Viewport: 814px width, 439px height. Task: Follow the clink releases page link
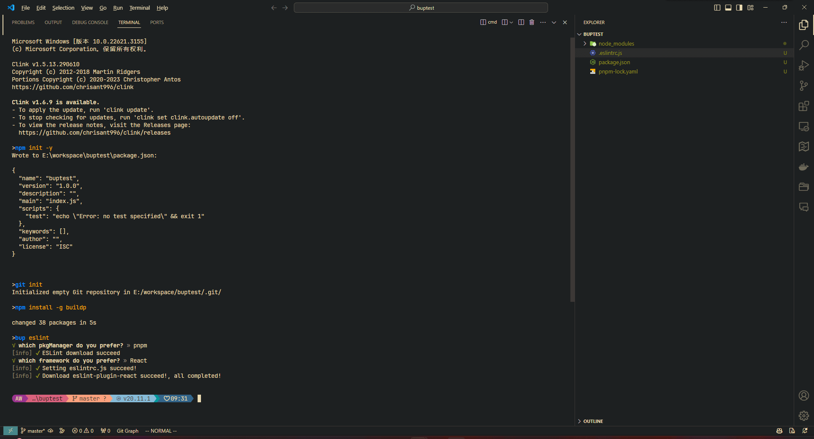pyautogui.click(x=95, y=133)
